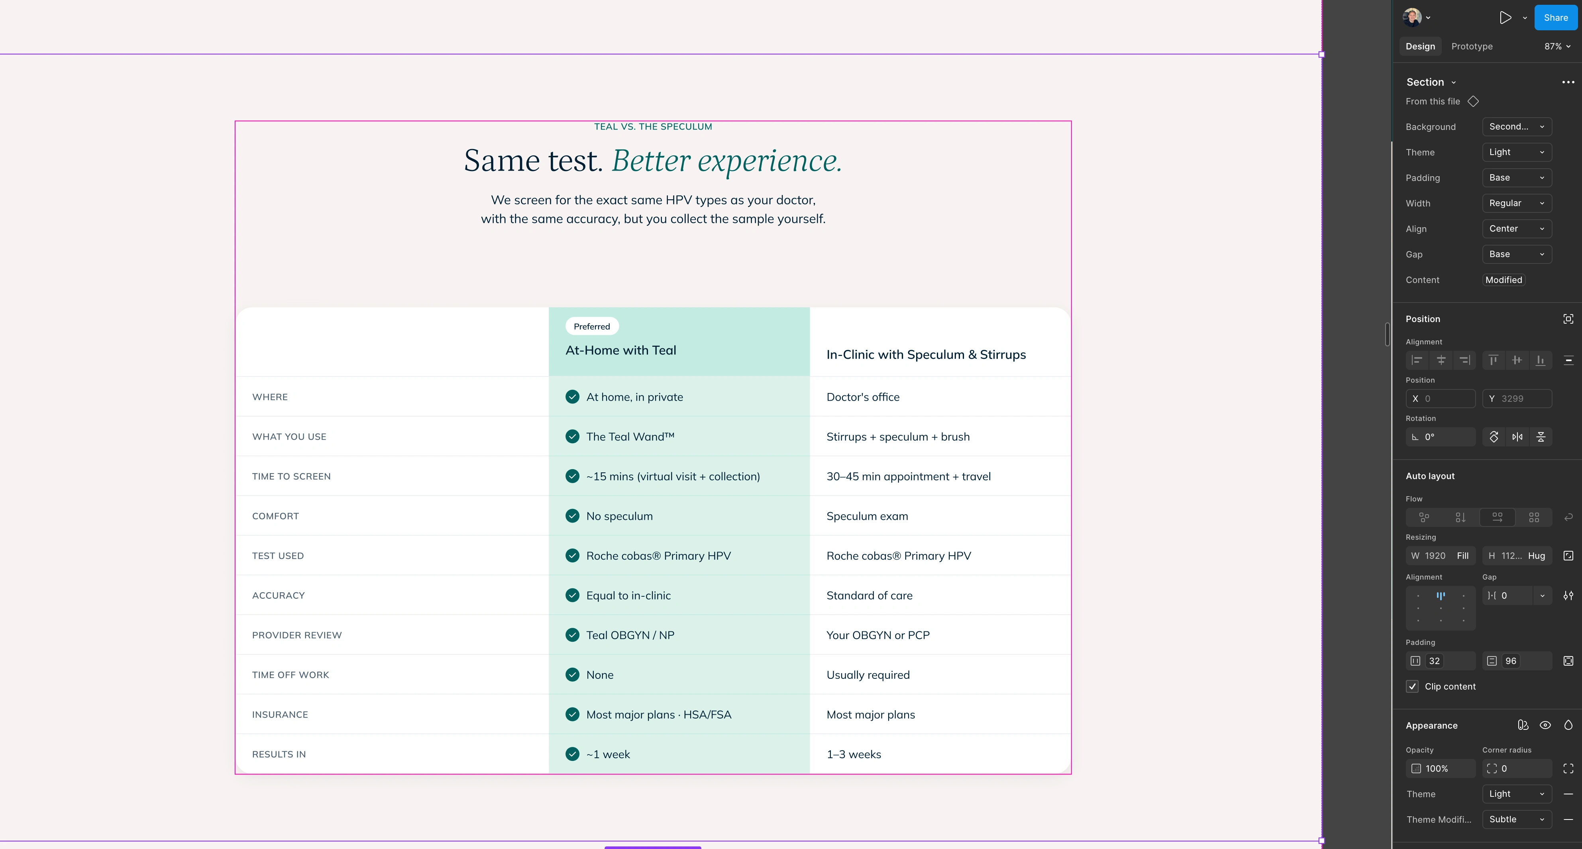This screenshot has height=849, width=1582.
Task: Align horizontal centers icon
Action: 1441,361
